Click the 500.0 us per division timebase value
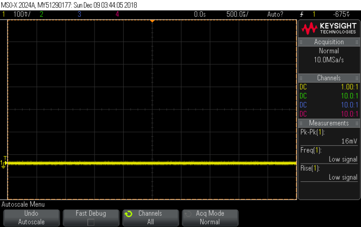 pos(237,14)
